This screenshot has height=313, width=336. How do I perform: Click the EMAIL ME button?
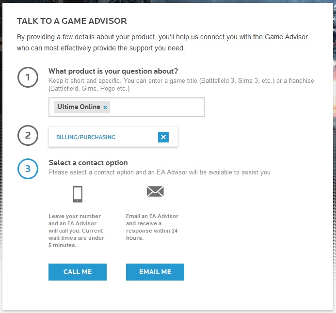(155, 272)
